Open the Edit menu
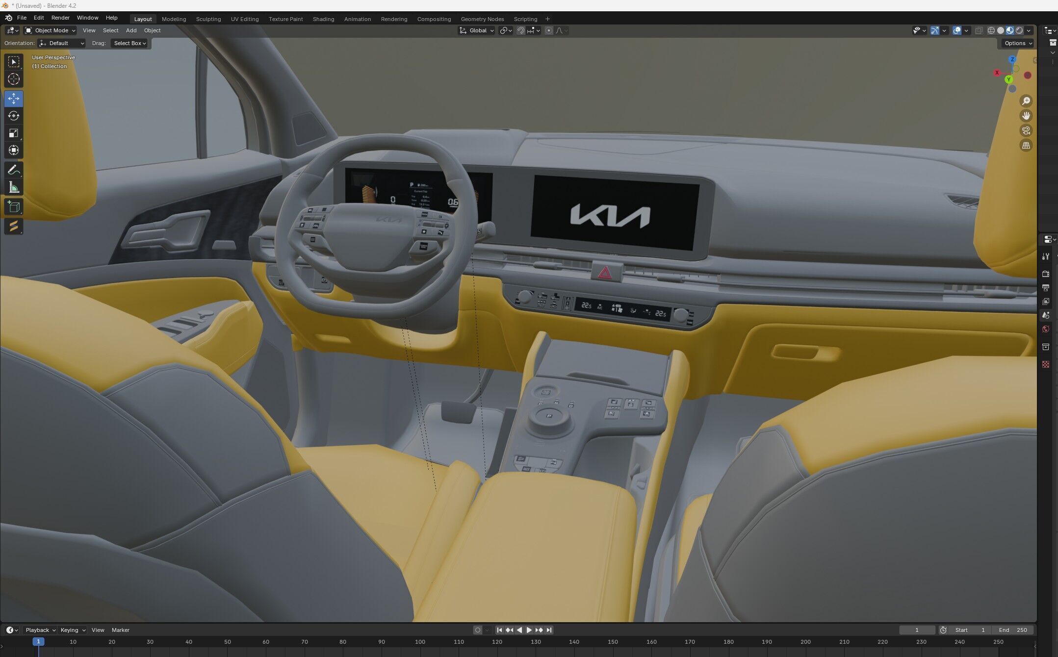Image resolution: width=1058 pixels, height=657 pixels. (39, 18)
